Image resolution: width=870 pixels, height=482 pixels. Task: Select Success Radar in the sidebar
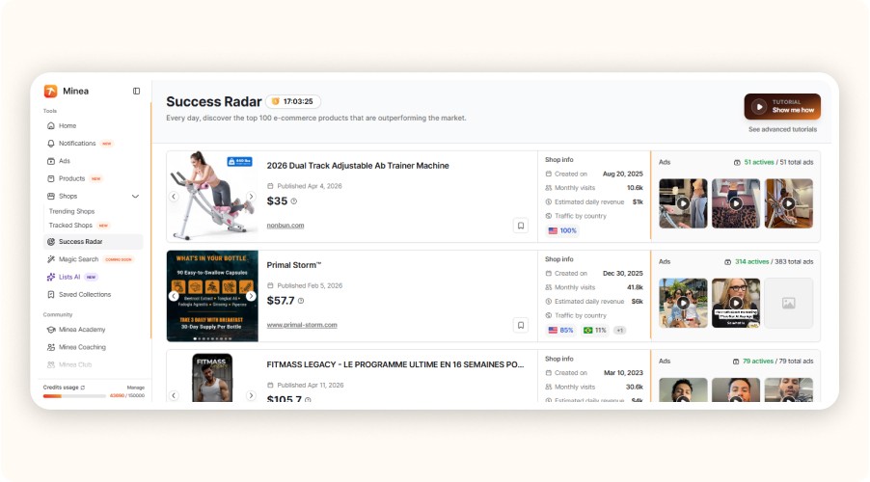click(94, 242)
